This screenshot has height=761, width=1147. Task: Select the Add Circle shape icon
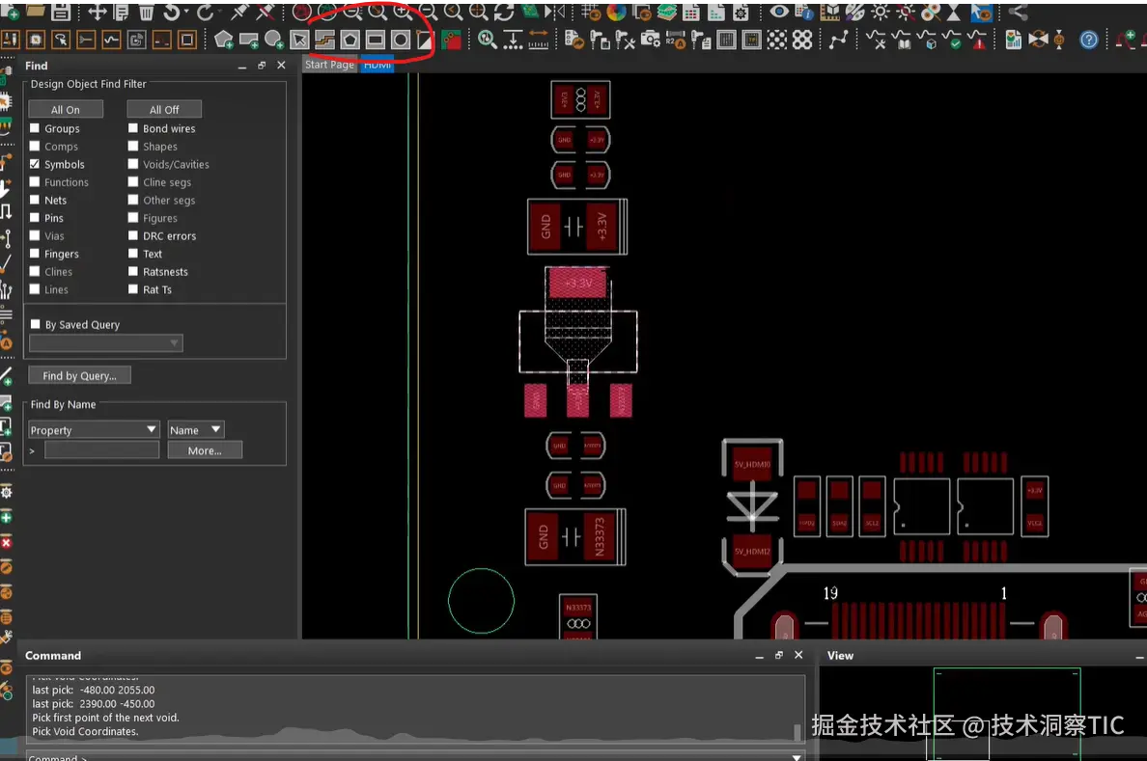point(273,40)
